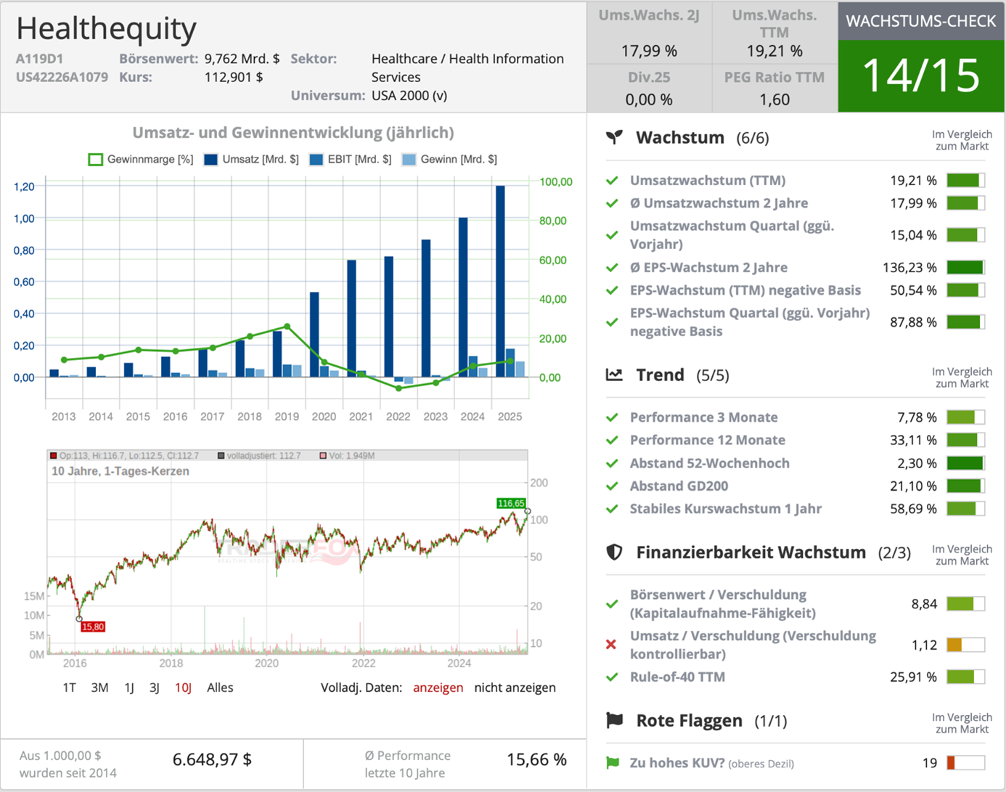The image size is (1006, 792).
Task: Click the 15,66 % performance value
Action: pyautogui.click(x=536, y=759)
